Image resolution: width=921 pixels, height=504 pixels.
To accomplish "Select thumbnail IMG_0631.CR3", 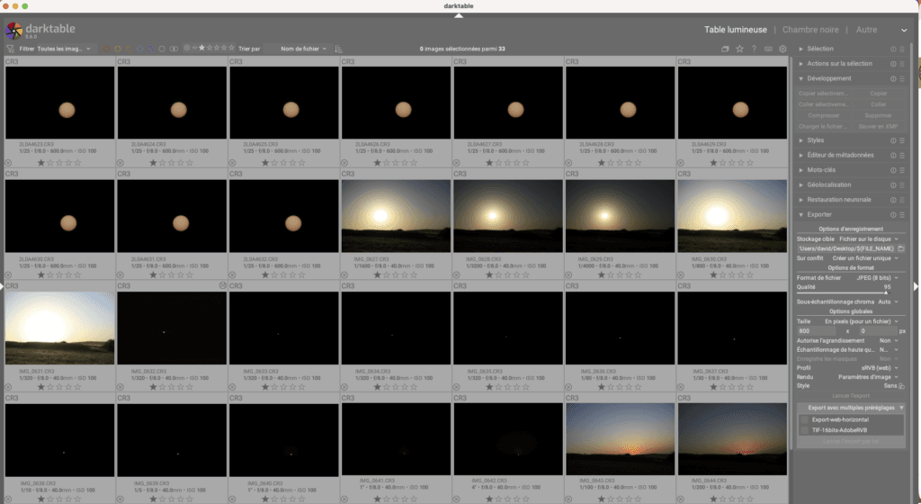I will (59, 328).
